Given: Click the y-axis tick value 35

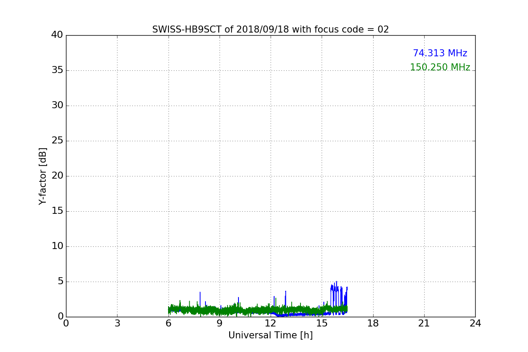Looking at the screenshot, I should 57,70.
